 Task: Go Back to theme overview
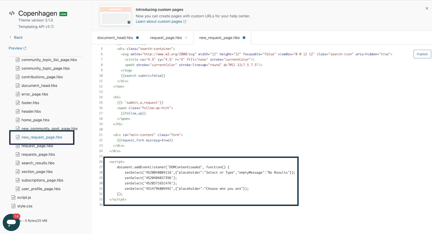pos(18,37)
